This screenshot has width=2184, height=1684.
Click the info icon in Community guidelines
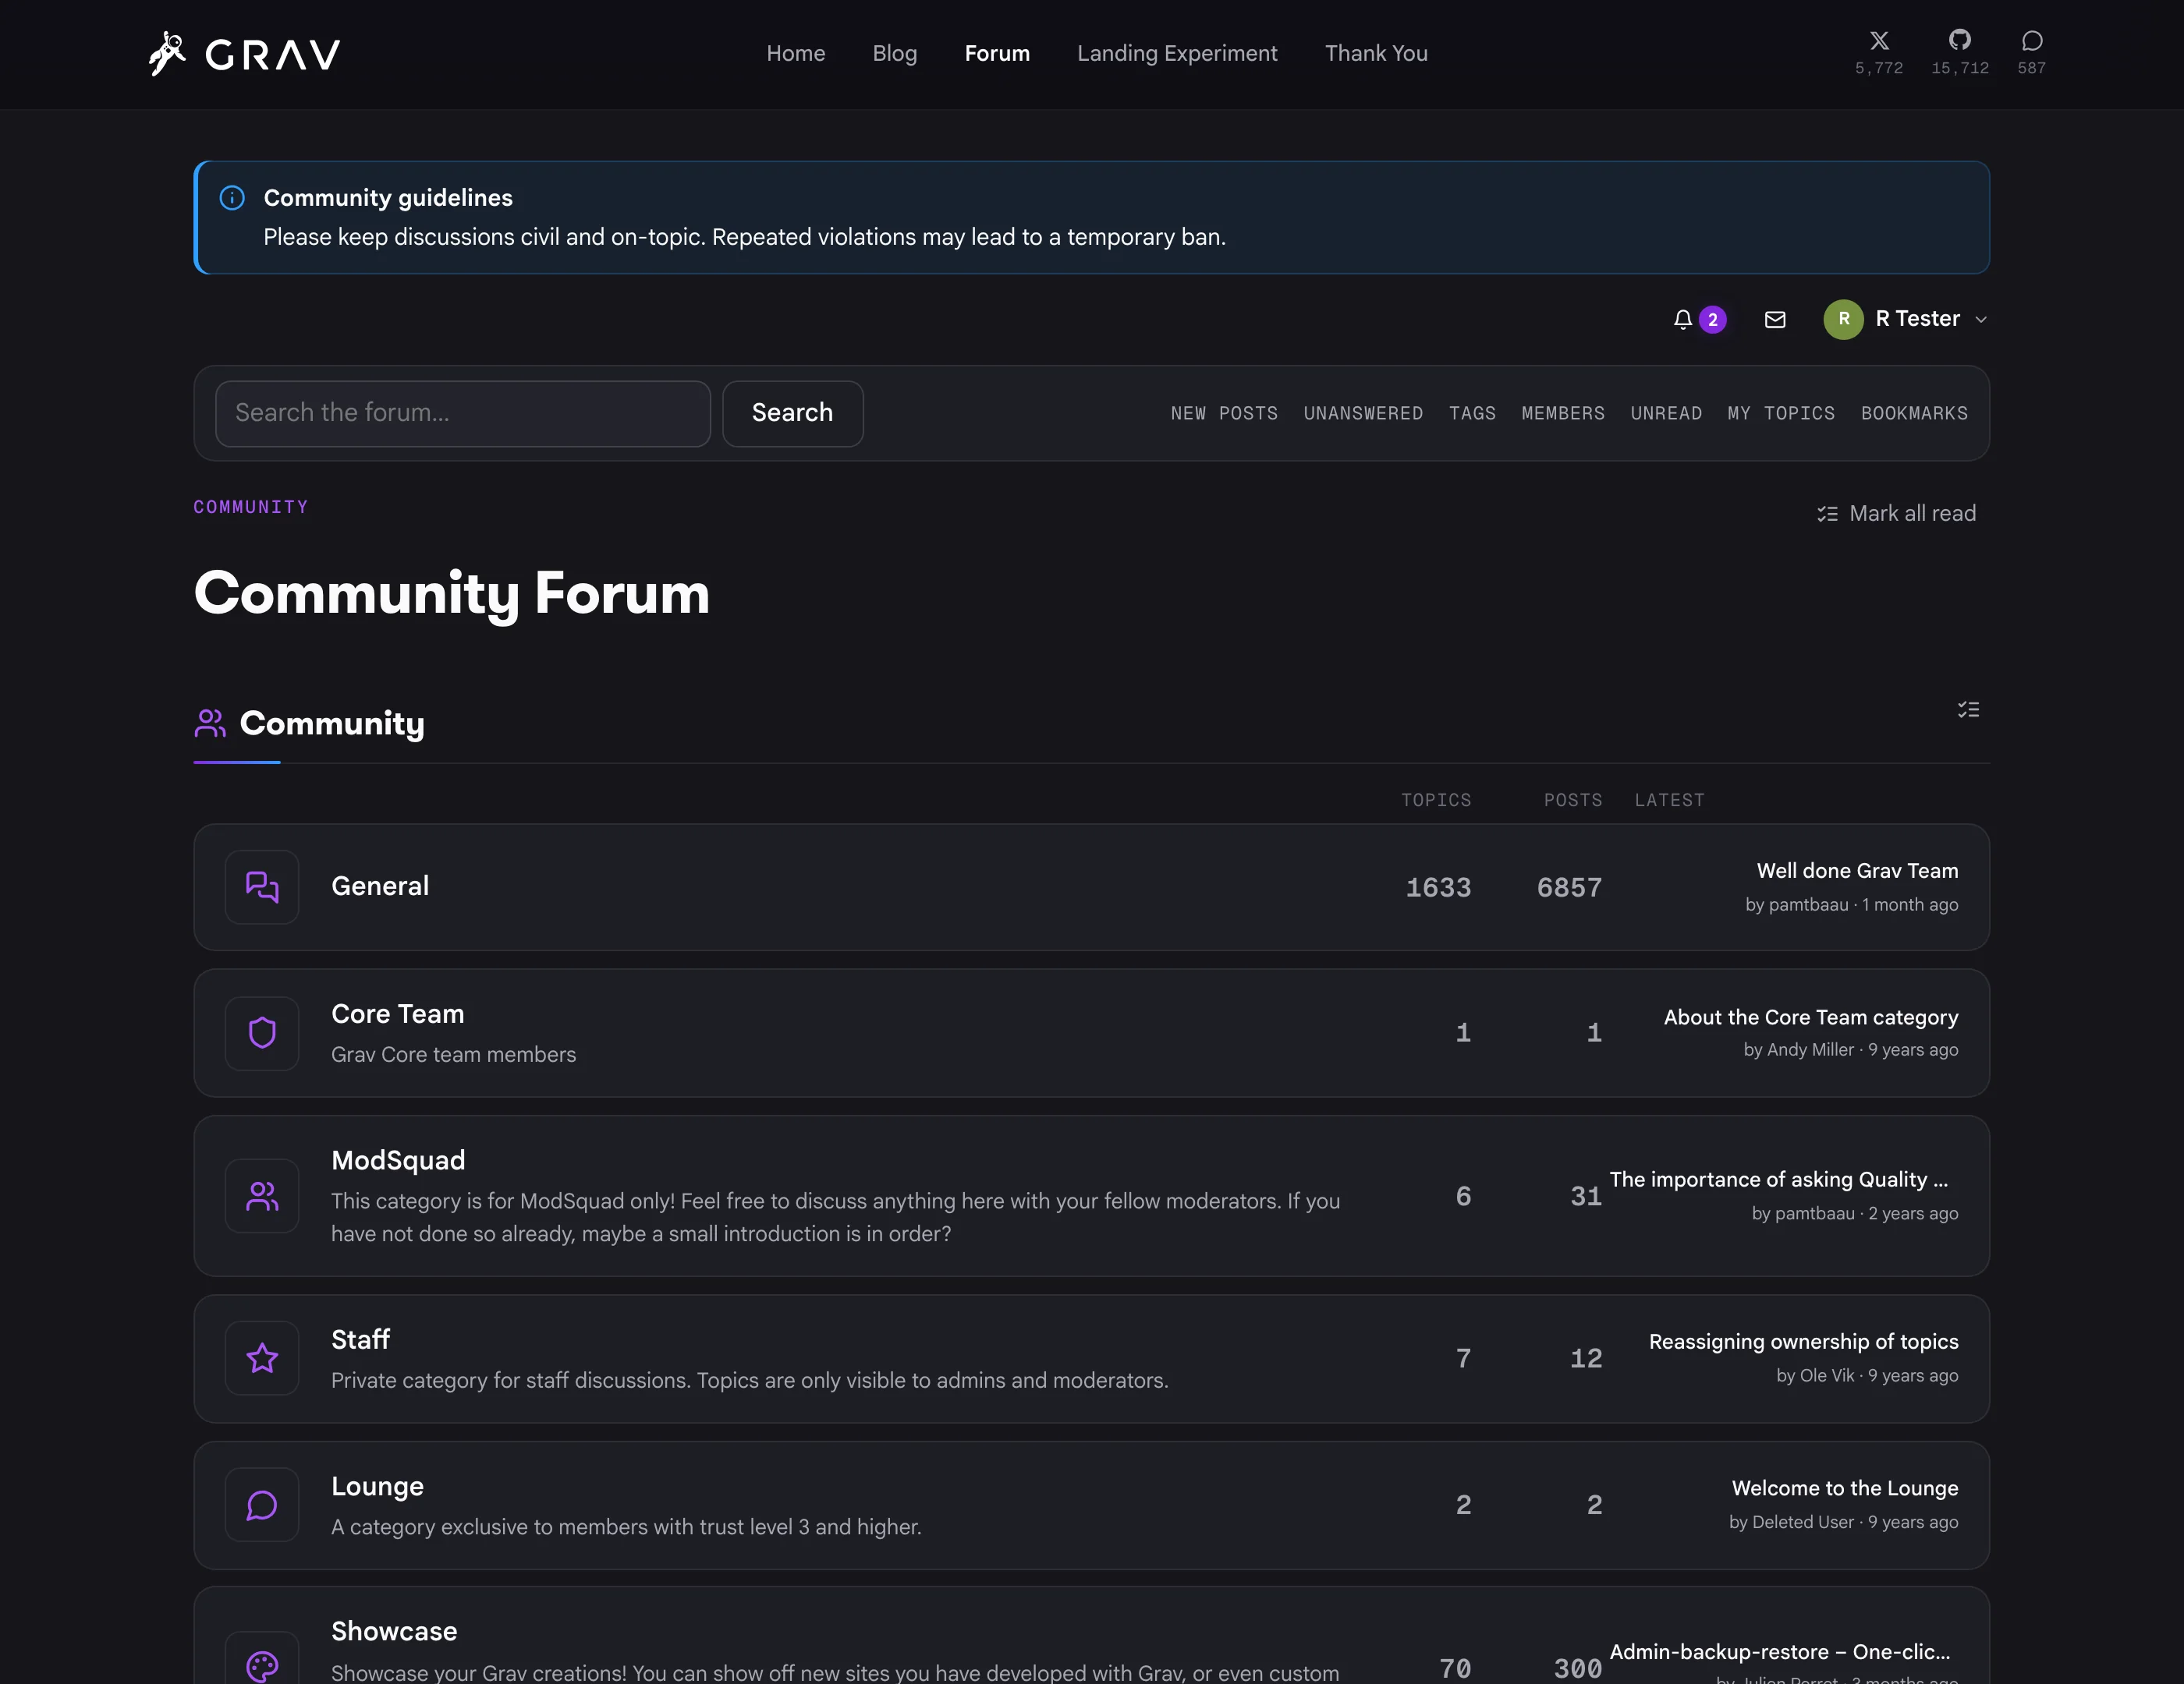pyautogui.click(x=232, y=198)
